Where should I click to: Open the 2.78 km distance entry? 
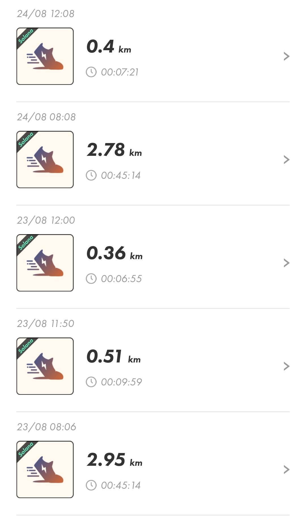tap(114, 150)
